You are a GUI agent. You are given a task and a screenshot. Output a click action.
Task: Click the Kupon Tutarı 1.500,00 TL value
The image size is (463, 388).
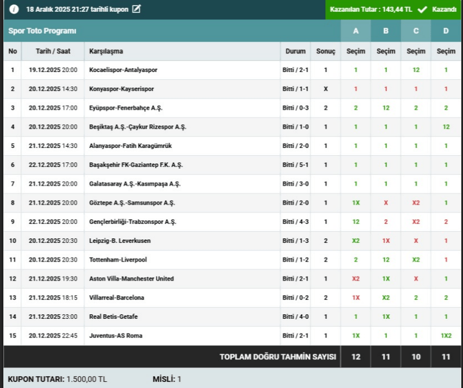(x=86, y=380)
